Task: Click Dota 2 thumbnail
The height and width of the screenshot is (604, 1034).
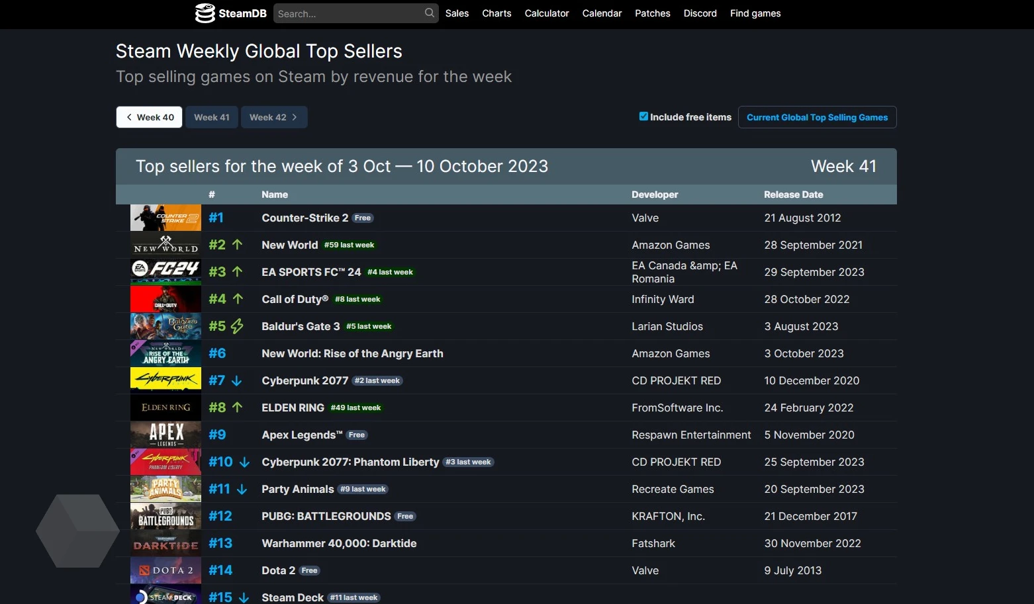Action: coord(165,570)
